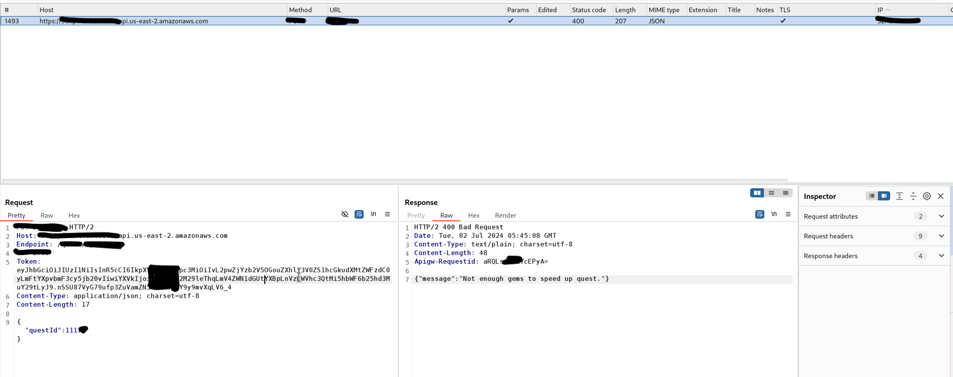Switch Request view to Pretty tab
Image resolution: width=953 pixels, height=377 pixels.
tap(16, 215)
